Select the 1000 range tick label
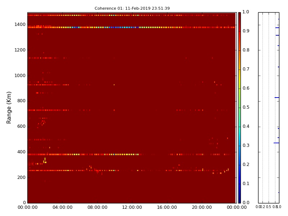 coord(20,76)
